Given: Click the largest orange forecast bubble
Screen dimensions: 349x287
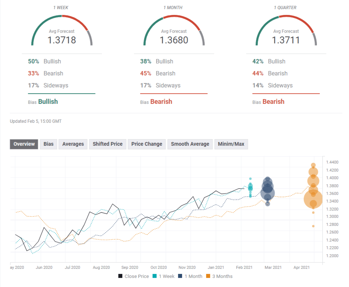Looking at the screenshot, I should (313, 198).
